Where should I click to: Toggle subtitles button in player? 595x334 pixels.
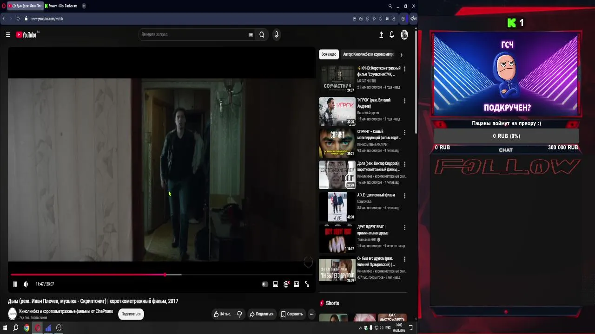(276, 284)
